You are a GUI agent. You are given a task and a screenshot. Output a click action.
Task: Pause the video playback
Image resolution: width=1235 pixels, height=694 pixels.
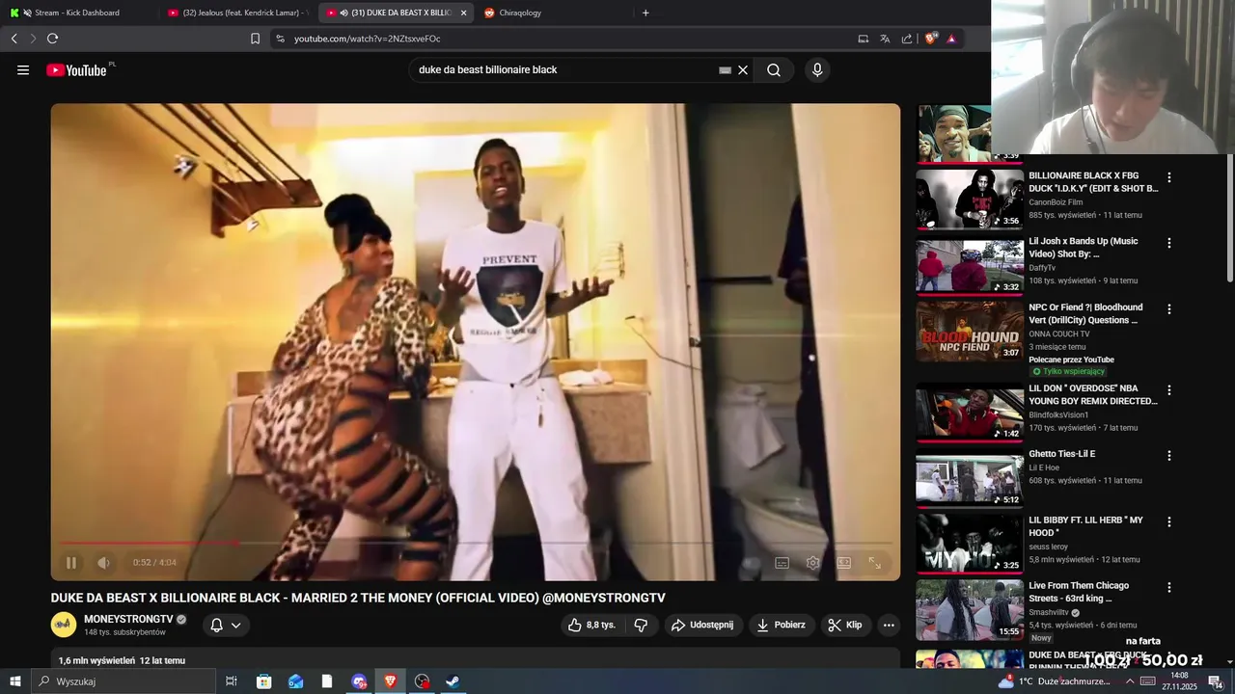(x=71, y=563)
